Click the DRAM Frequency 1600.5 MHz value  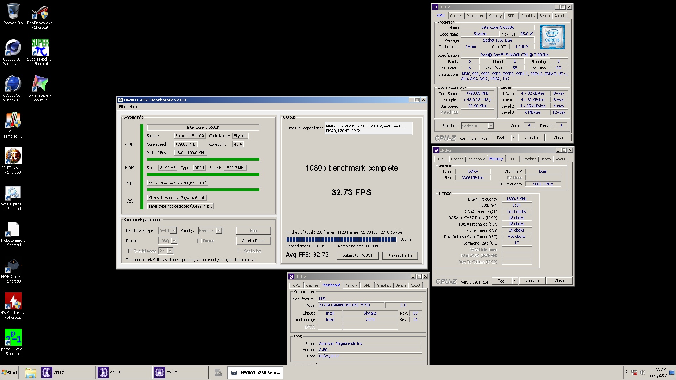[x=516, y=199]
